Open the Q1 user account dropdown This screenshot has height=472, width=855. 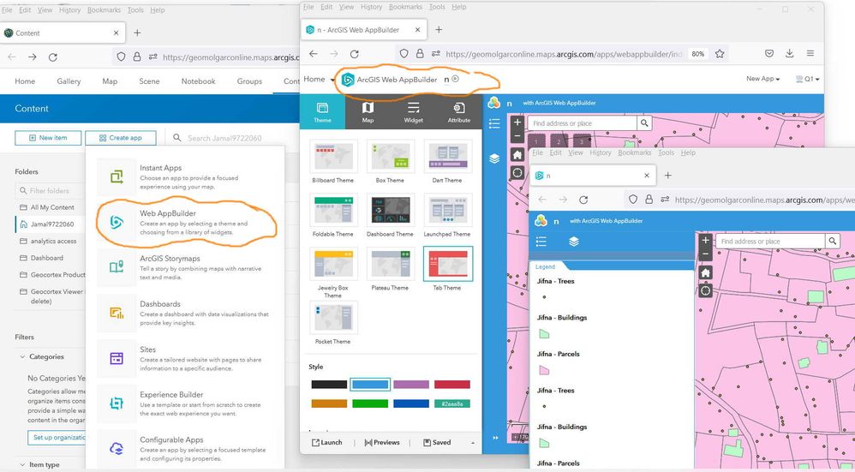click(808, 79)
